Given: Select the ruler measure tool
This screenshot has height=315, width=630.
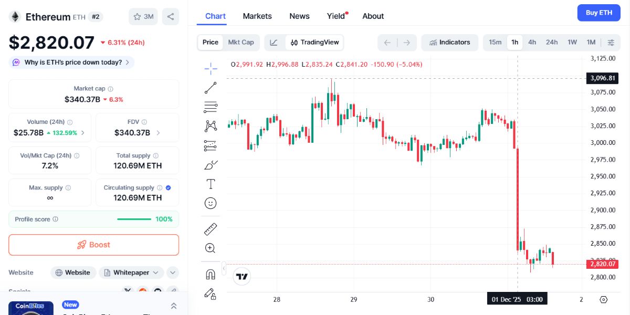Looking at the screenshot, I should pyautogui.click(x=211, y=229).
